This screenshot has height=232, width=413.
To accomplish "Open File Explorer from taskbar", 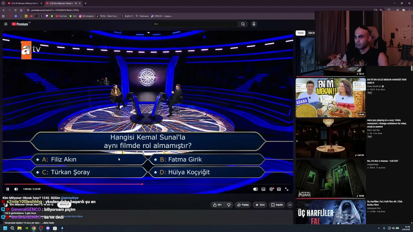I will coord(19,228).
